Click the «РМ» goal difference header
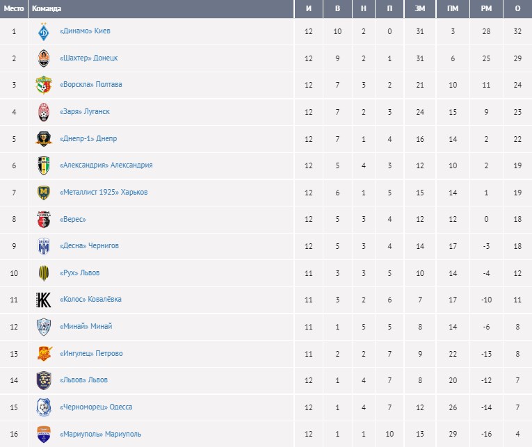Image resolution: width=532 pixels, height=447 pixels. click(486, 9)
